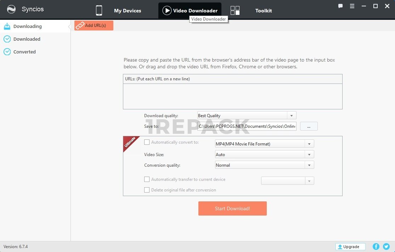Click the phone icon for My Devices
Image resolution: width=395 pixels, height=252 pixels.
pyautogui.click(x=99, y=11)
